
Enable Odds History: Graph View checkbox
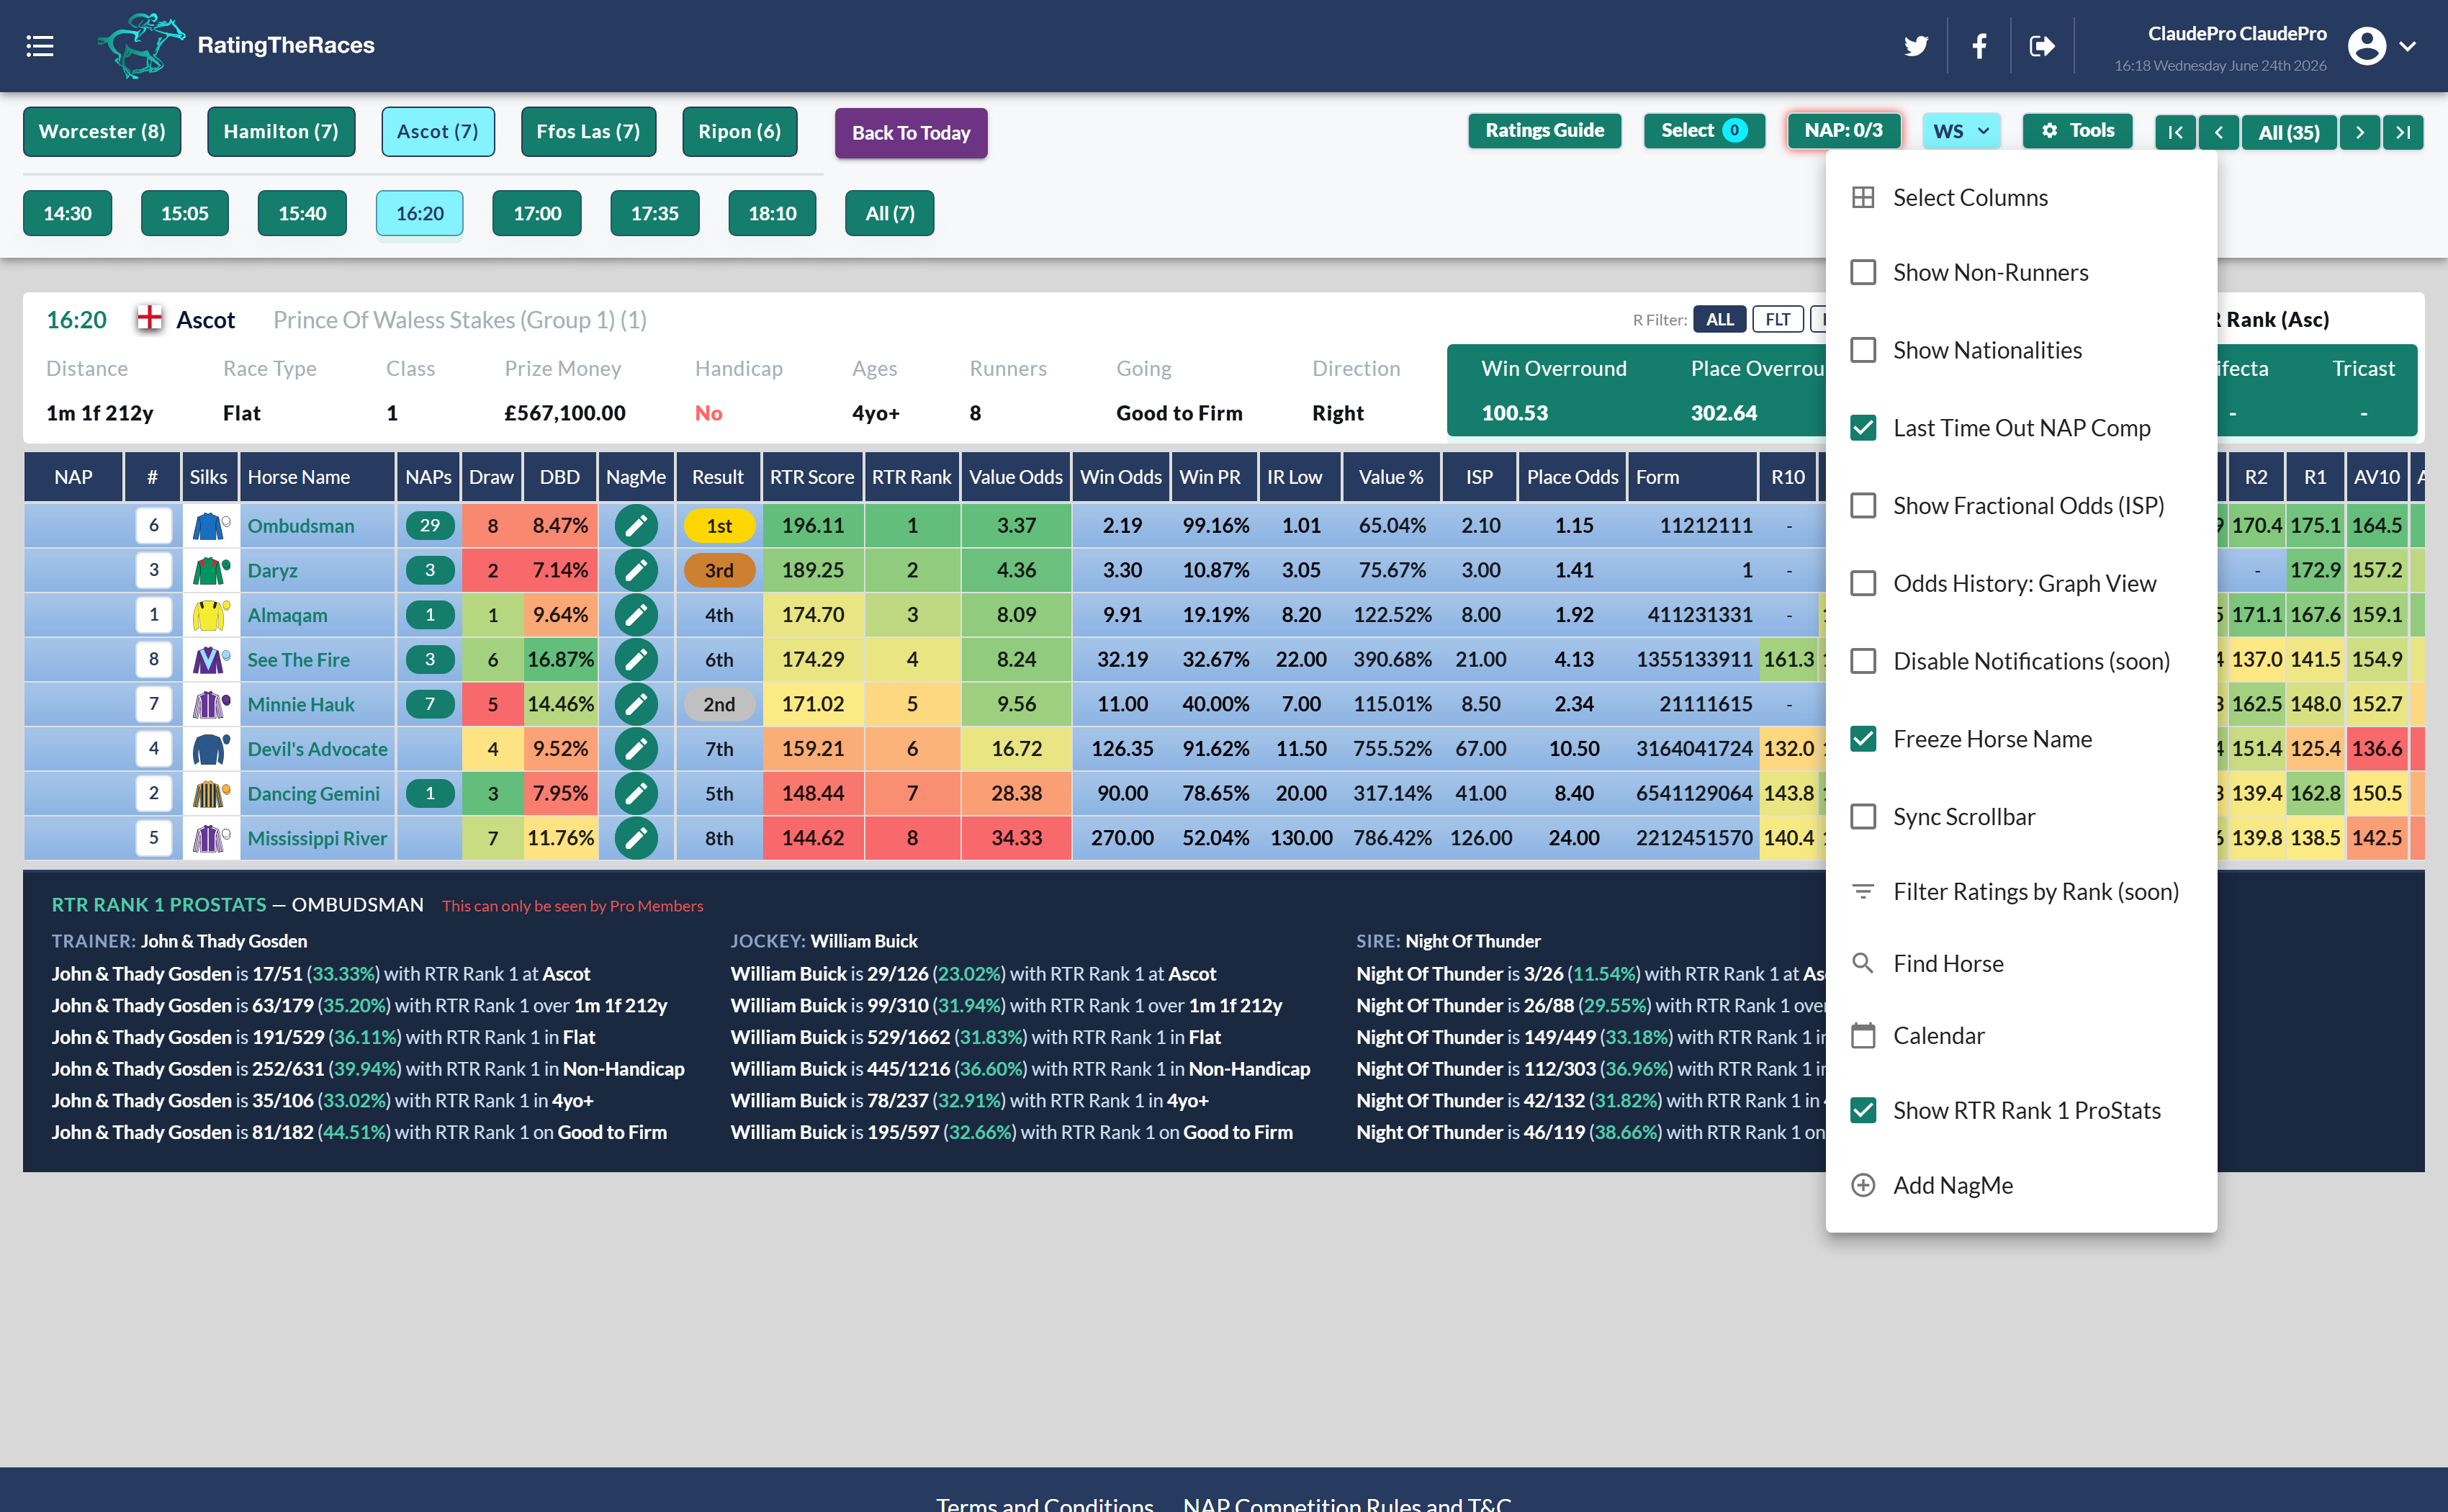(x=1862, y=583)
